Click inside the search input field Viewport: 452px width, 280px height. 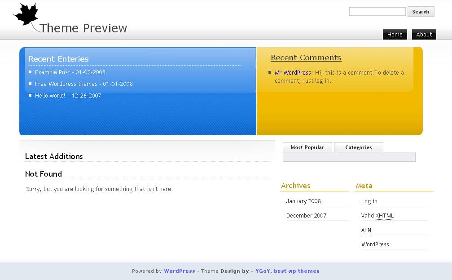(x=376, y=11)
